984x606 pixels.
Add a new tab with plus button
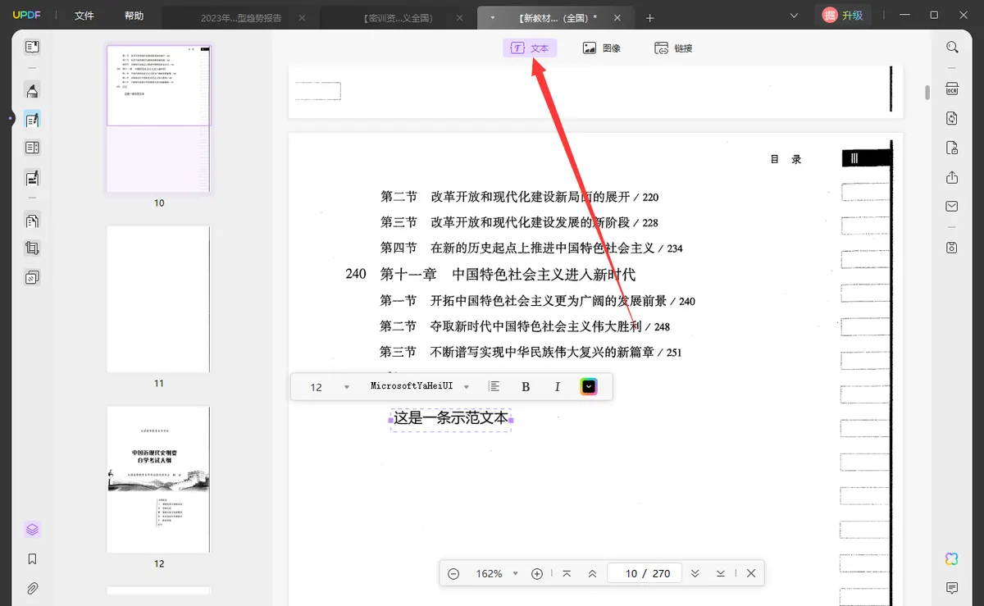(650, 17)
